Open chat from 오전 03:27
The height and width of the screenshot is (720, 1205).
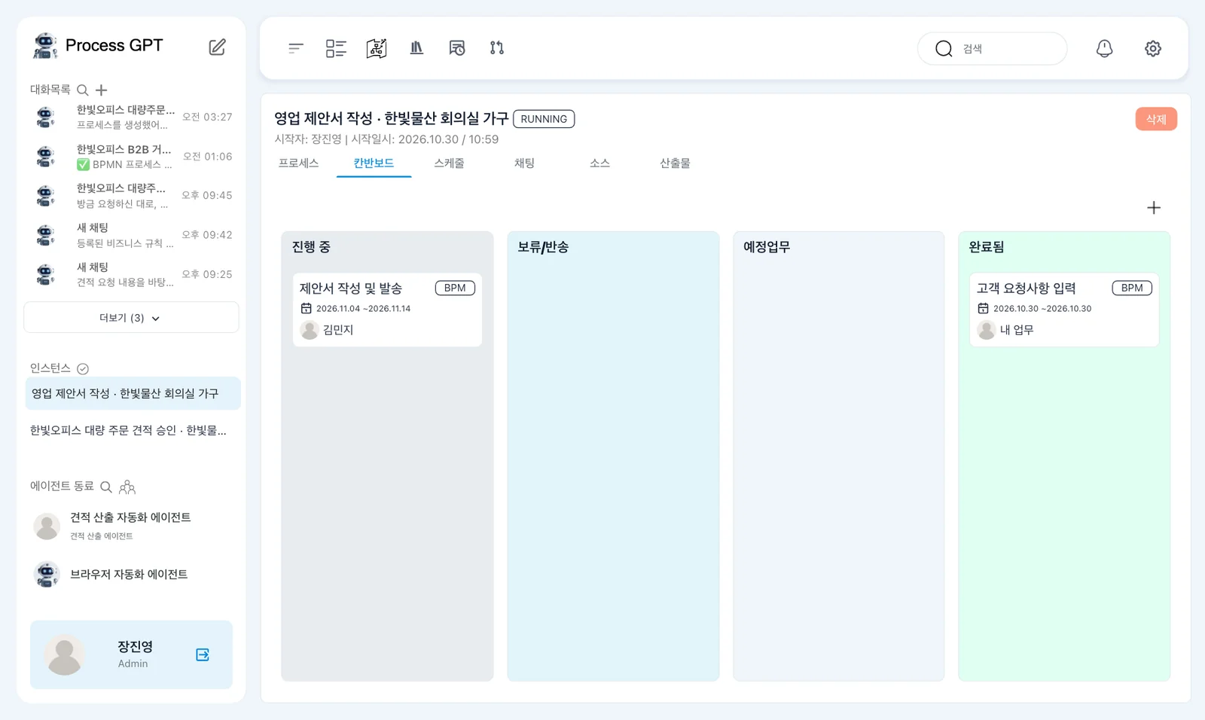[x=133, y=117]
